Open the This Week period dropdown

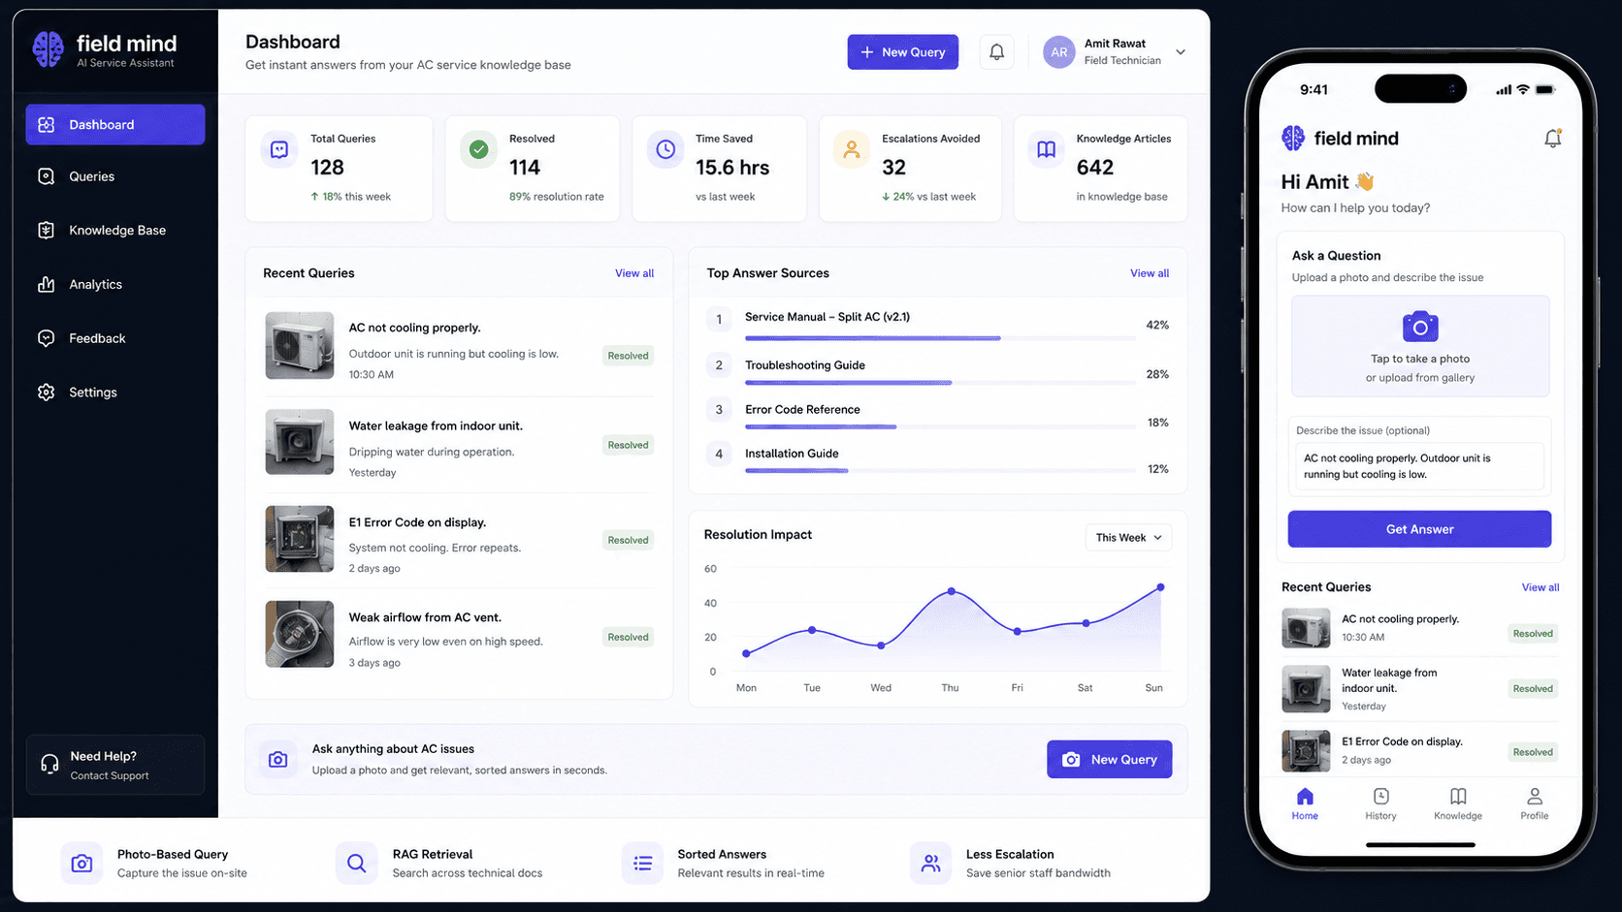coord(1128,537)
